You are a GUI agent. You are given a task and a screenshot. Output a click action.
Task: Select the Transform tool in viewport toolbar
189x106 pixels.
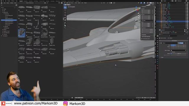[x=65, y=20]
